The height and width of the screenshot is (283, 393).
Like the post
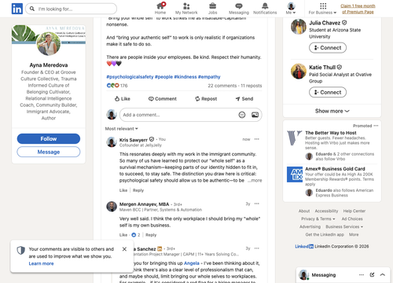point(123,99)
